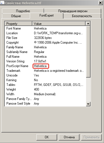Click the Применить button
This screenshot has height=143, width=104.
(91, 137)
